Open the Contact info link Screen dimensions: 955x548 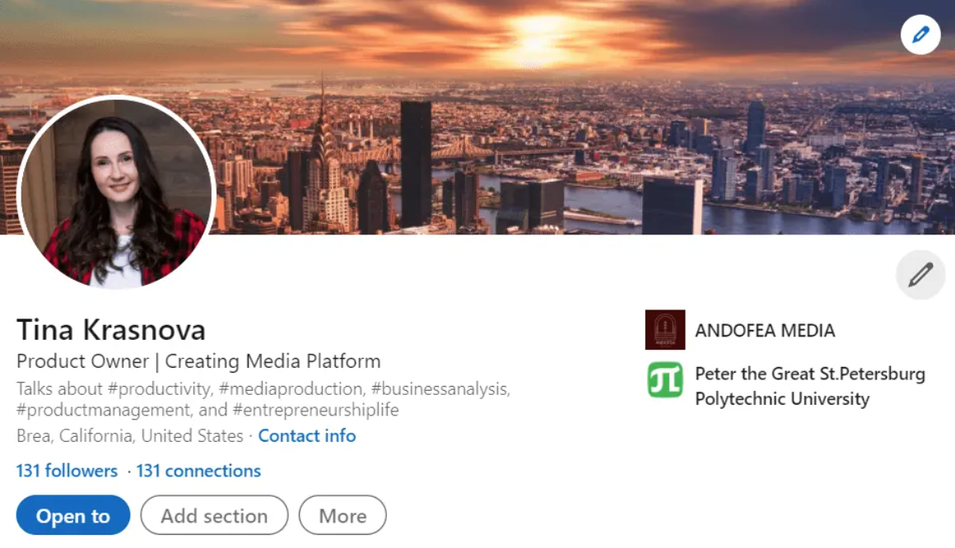pos(307,436)
